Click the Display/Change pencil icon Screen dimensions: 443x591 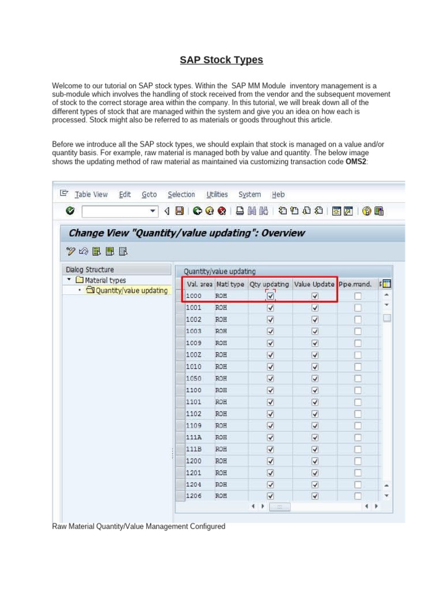click(70, 251)
